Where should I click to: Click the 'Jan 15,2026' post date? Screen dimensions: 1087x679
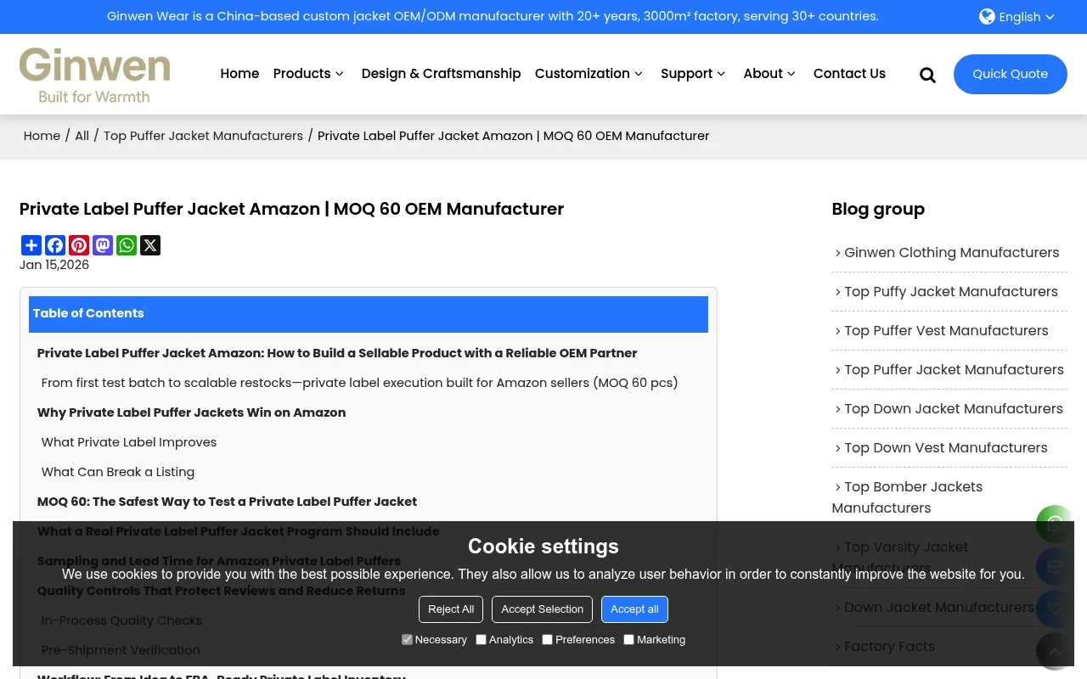click(54, 265)
